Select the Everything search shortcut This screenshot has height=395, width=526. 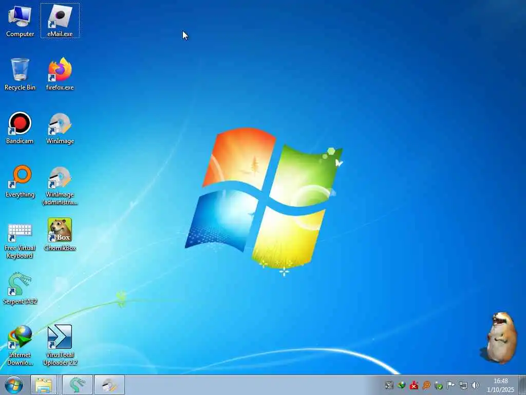coord(20,182)
